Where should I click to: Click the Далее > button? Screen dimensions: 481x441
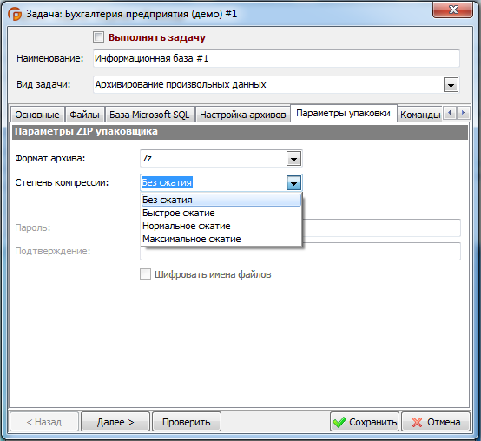115,422
